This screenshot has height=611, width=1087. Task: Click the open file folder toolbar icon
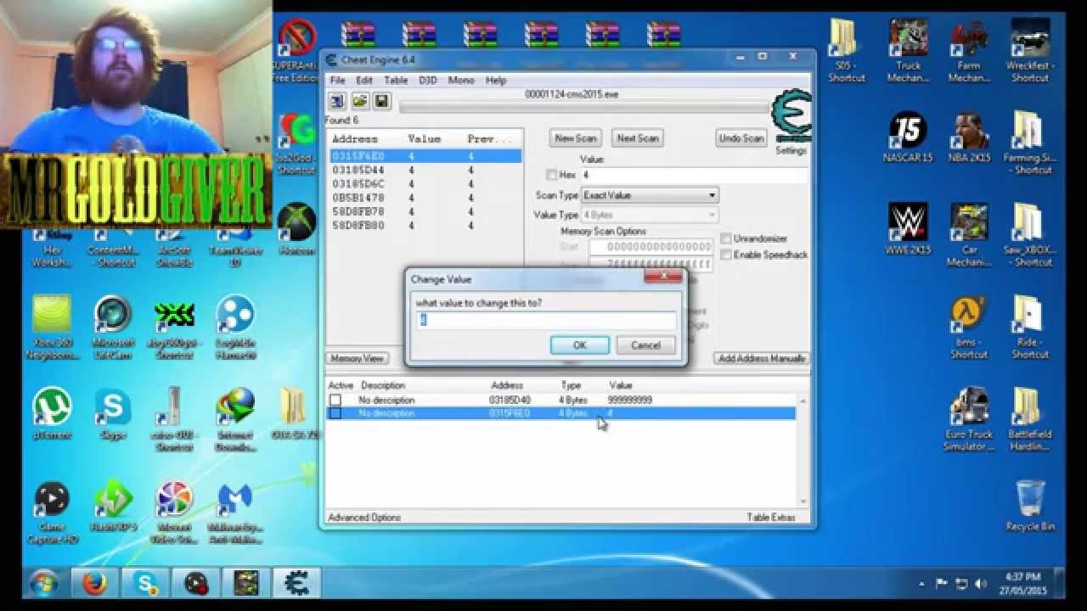(360, 101)
